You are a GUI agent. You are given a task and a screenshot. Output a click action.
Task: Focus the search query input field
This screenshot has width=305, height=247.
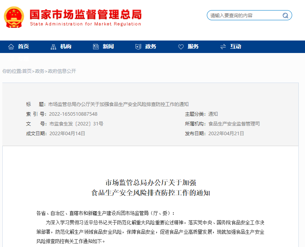click(x=243, y=16)
